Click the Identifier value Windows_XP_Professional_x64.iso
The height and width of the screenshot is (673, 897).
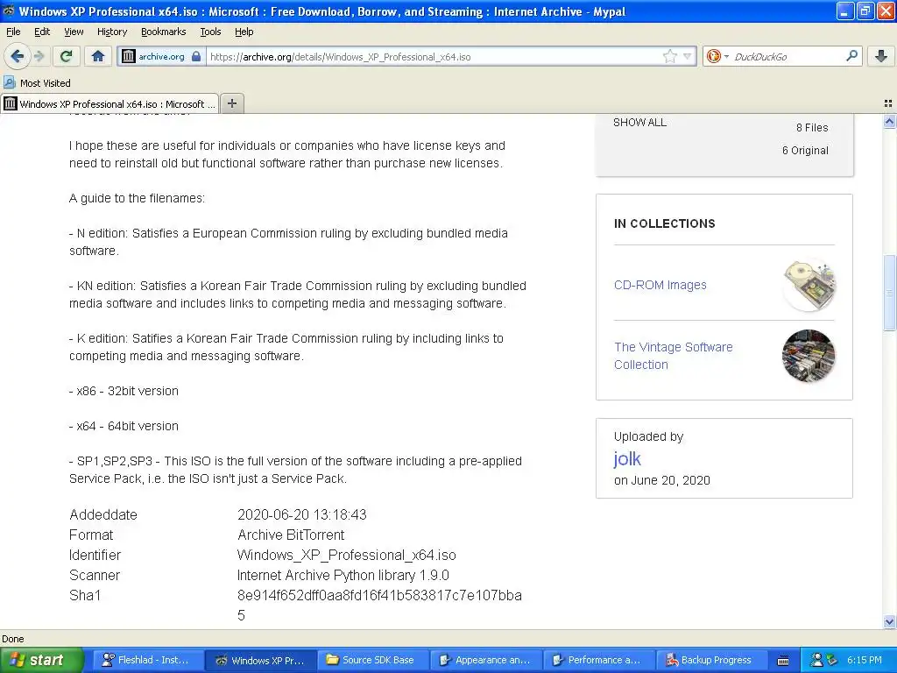(347, 555)
